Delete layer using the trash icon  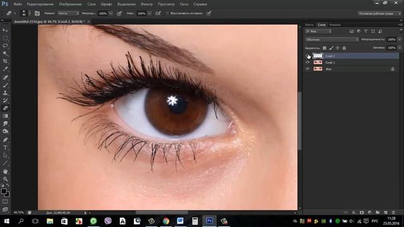coord(393,212)
